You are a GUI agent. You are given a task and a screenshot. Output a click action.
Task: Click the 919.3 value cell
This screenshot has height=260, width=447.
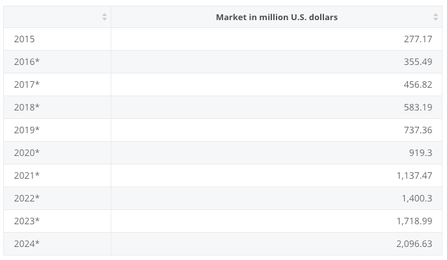point(421,153)
